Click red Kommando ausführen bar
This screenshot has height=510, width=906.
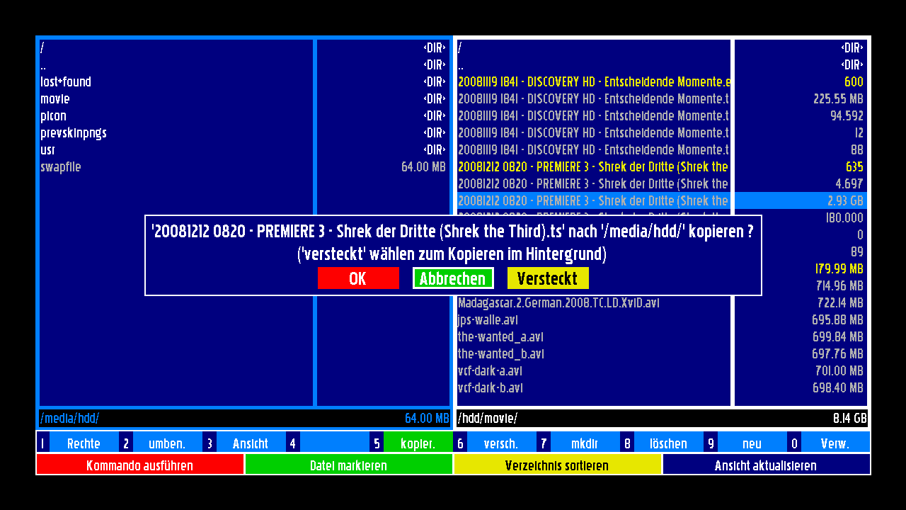click(139, 465)
